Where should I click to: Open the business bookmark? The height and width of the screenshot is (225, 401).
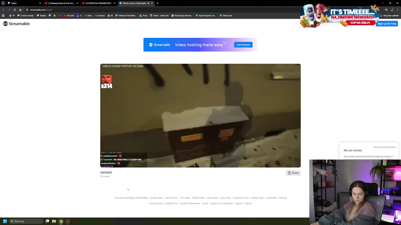point(100,16)
